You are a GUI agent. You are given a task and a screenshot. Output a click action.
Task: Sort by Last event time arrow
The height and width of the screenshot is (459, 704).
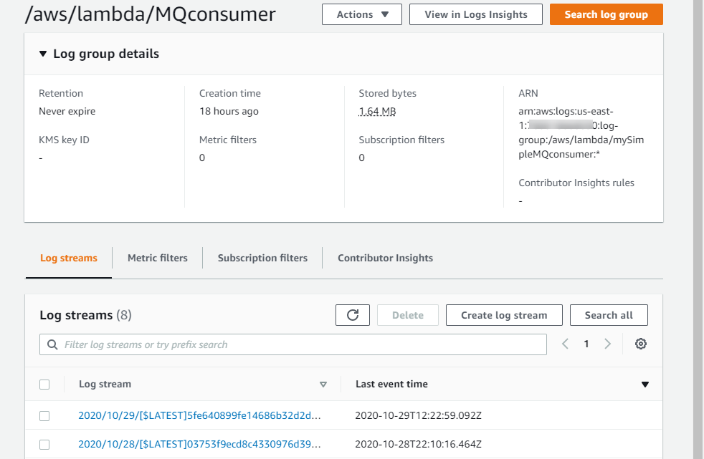[645, 385]
